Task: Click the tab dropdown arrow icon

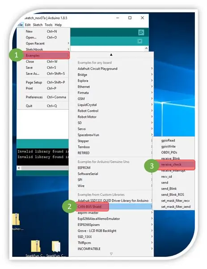Action: click(140, 41)
